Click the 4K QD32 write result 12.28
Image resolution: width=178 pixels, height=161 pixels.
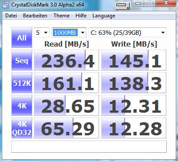pos(134,128)
